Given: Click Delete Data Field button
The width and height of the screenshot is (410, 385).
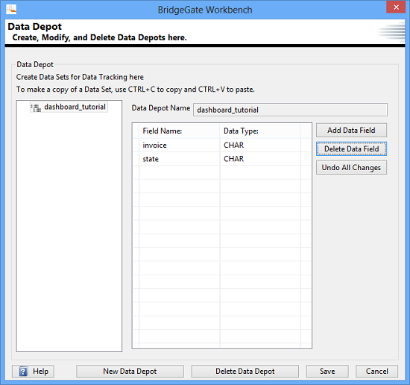Looking at the screenshot, I should (351, 149).
